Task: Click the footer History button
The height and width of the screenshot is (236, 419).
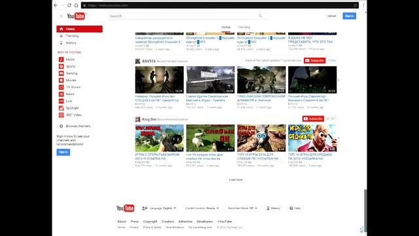Action: coord(273,208)
